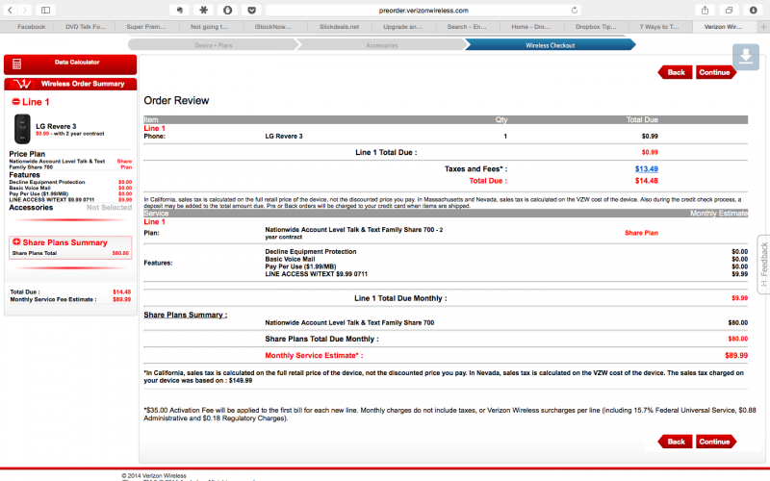
Task: Open the $13.49 Taxes and Fees link
Action: pyautogui.click(x=646, y=169)
